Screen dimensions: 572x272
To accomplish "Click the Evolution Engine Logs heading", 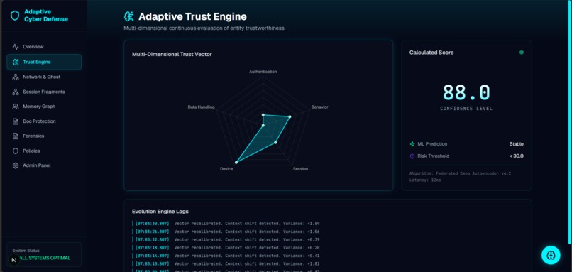I will coord(160,212).
